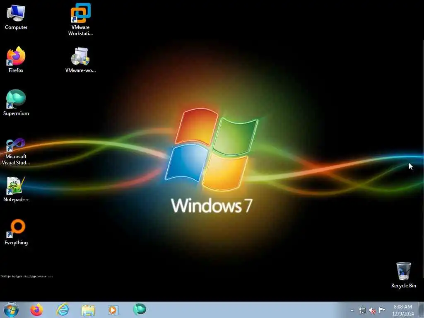
Task: Select the Firefox desktop shortcut
Action: (16, 60)
